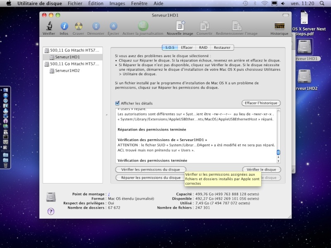Click the "ACL trouvé mais non prétendu" log line
Screen dimensions: 331x248
156,150
